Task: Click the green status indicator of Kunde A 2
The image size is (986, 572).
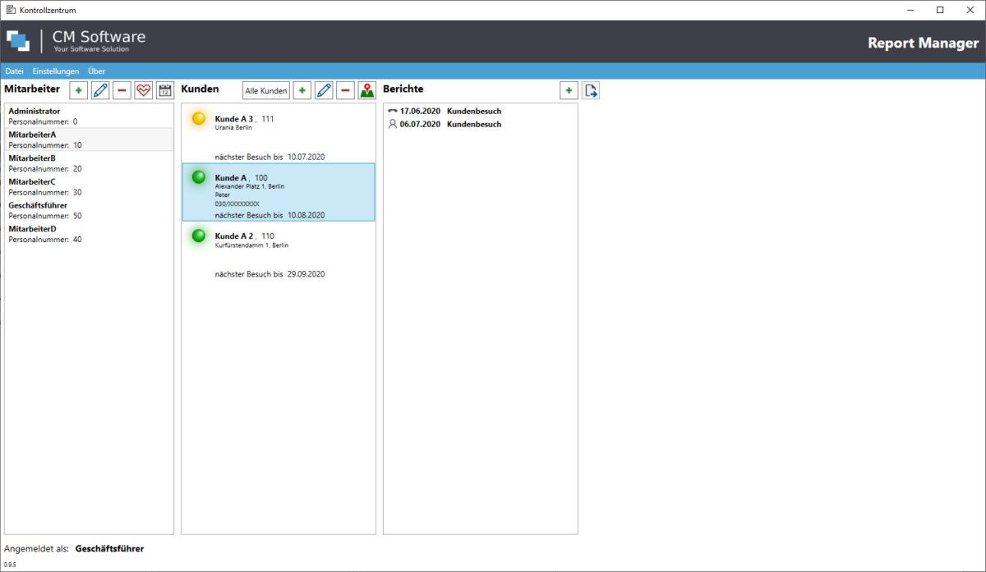Action: point(198,236)
